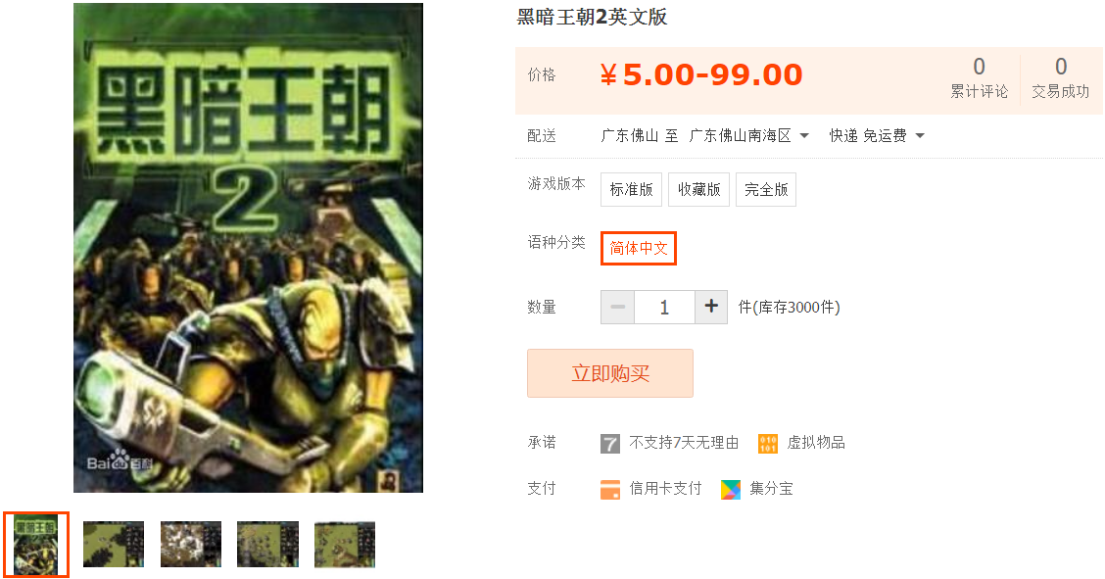Choose the 完全版 game version
The height and width of the screenshot is (579, 1105).
pos(766,189)
